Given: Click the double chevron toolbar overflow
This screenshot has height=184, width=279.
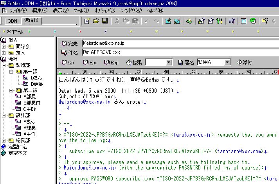Looking at the screenshot, I should pos(274,21).
